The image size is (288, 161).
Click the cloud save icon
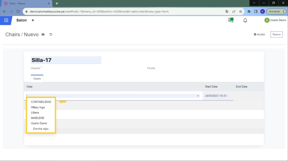pyautogui.click(x=43, y=34)
